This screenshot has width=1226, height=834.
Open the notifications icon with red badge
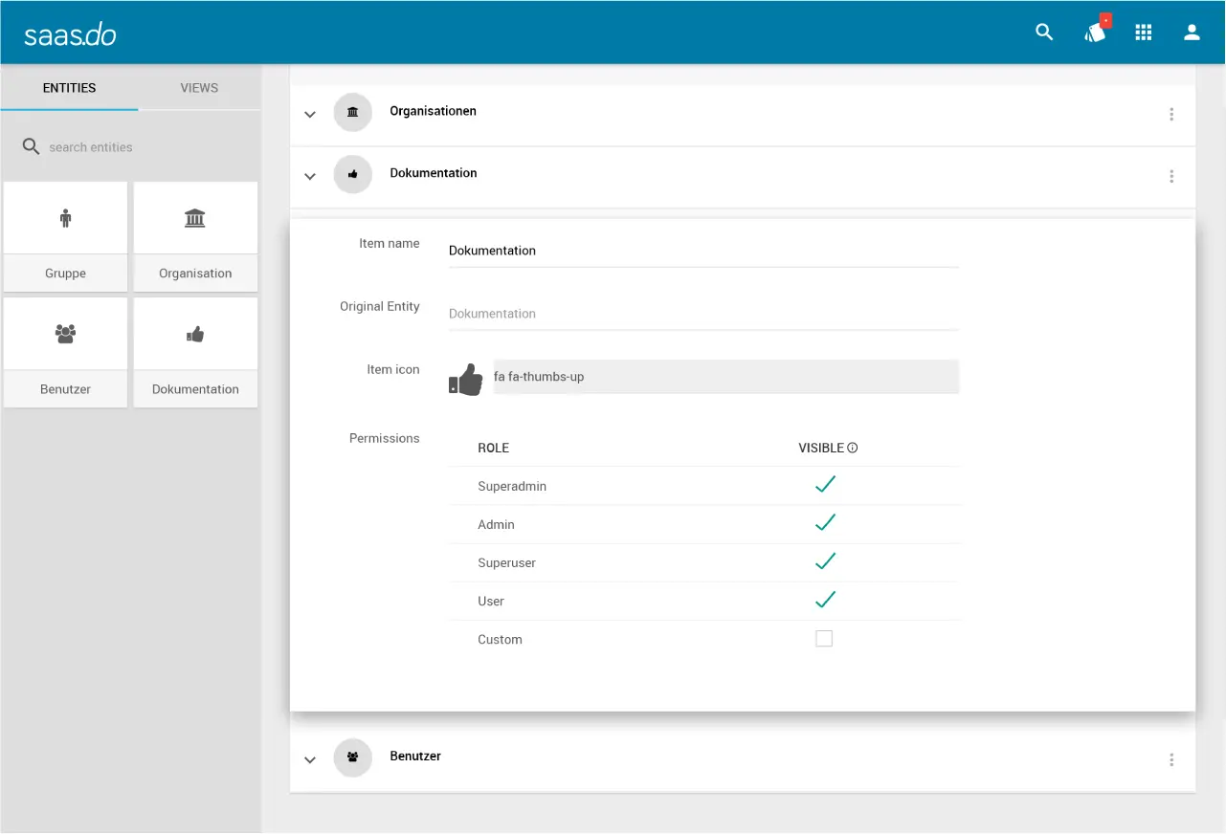coord(1095,33)
